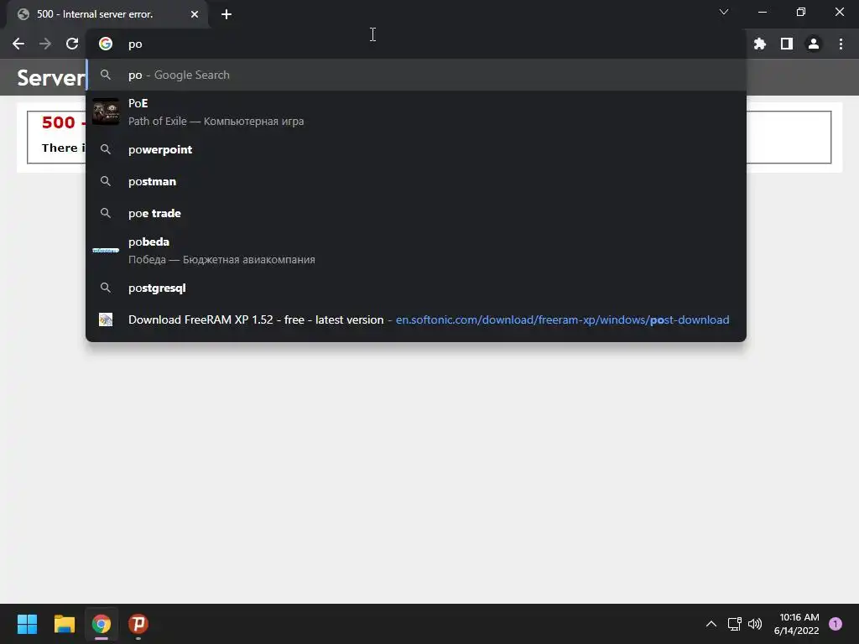Open the clock showing 10:16 AM
Viewport: 859px width, 644px height.
click(x=797, y=624)
